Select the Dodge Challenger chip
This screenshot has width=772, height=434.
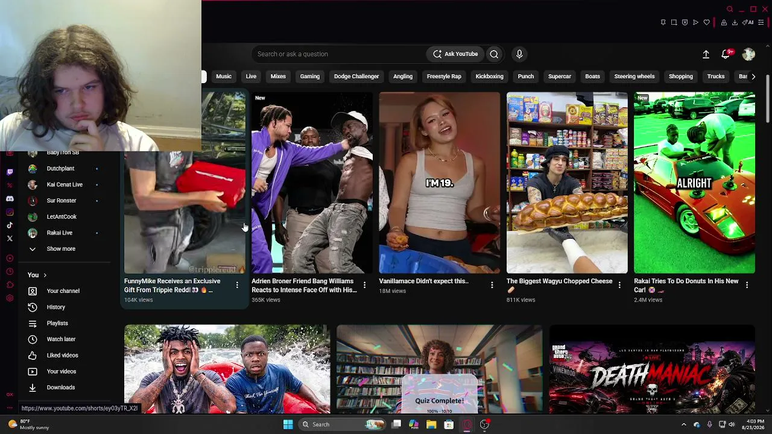356,77
